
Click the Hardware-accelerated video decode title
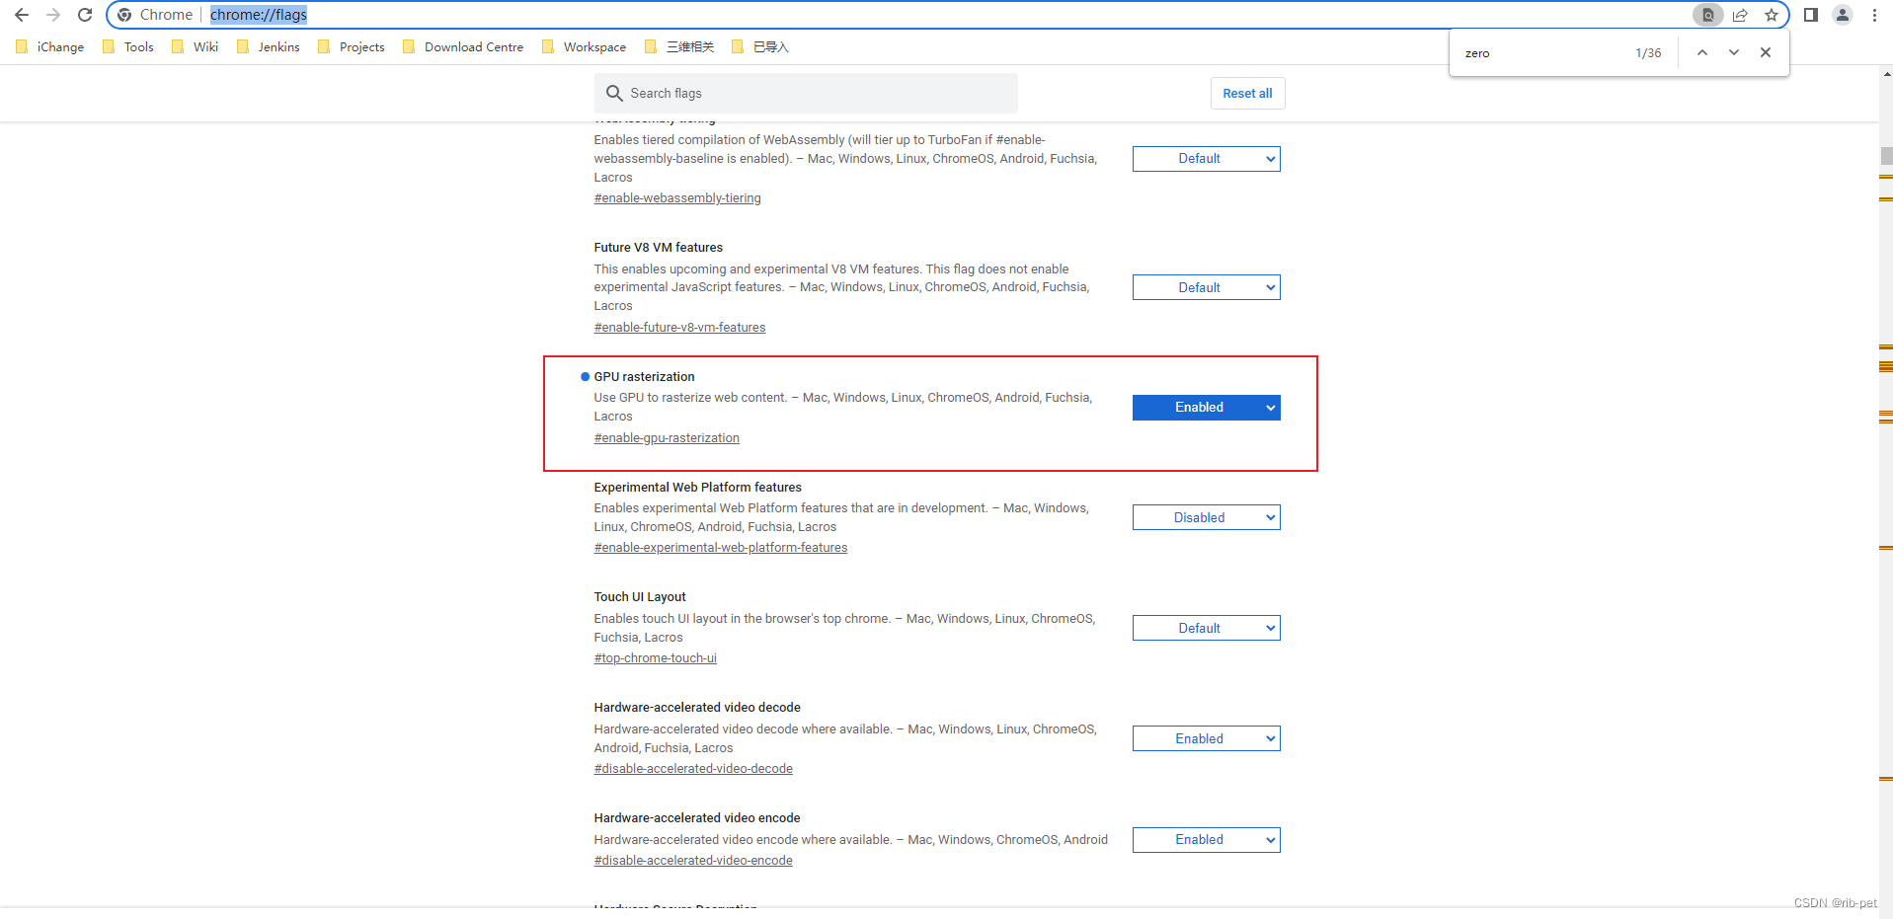click(697, 707)
